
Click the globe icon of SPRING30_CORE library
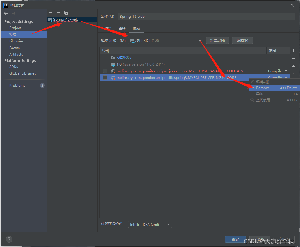pos(113,78)
